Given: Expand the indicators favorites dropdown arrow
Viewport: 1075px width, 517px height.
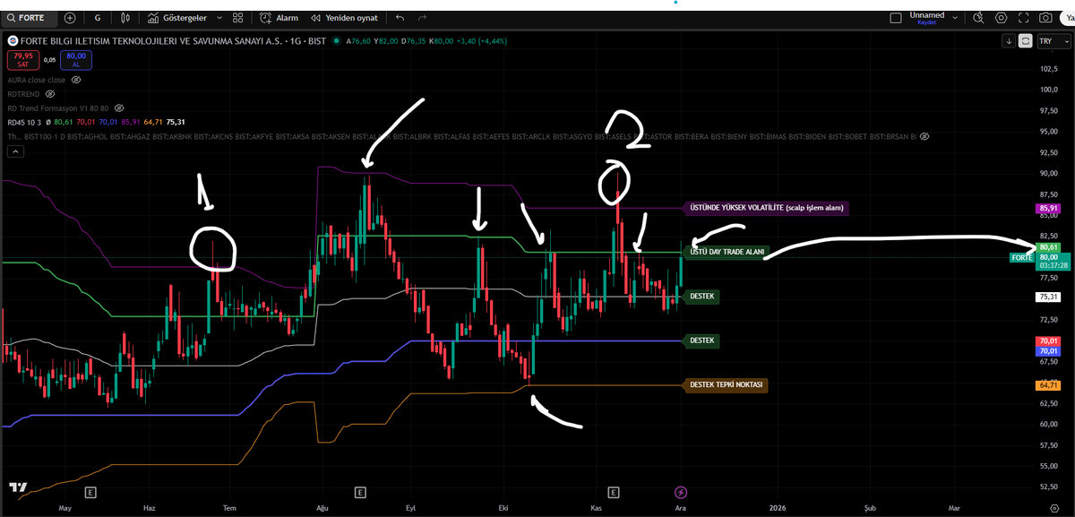Looking at the screenshot, I should [219, 17].
